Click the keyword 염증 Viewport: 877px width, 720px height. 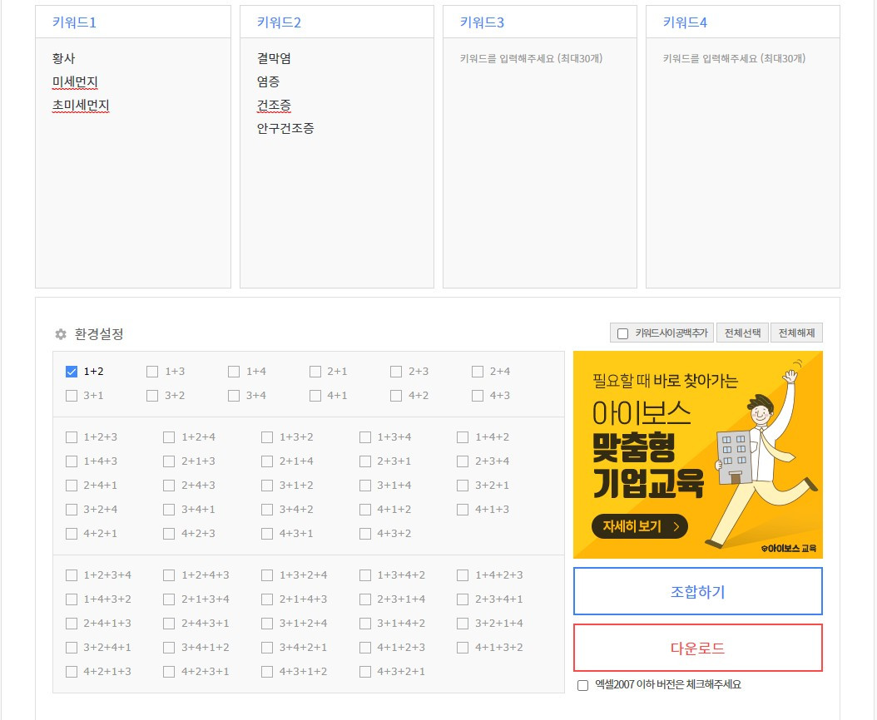pos(269,82)
